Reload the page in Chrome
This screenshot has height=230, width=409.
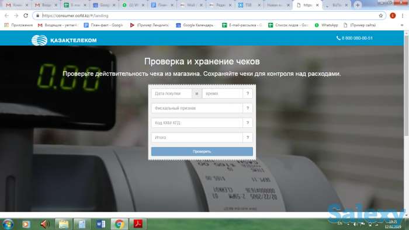point(26,16)
